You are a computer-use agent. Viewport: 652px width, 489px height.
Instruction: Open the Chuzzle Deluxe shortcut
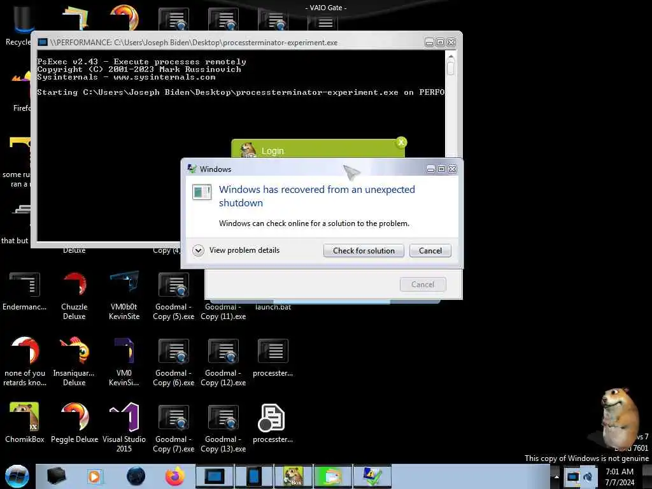coord(74,295)
